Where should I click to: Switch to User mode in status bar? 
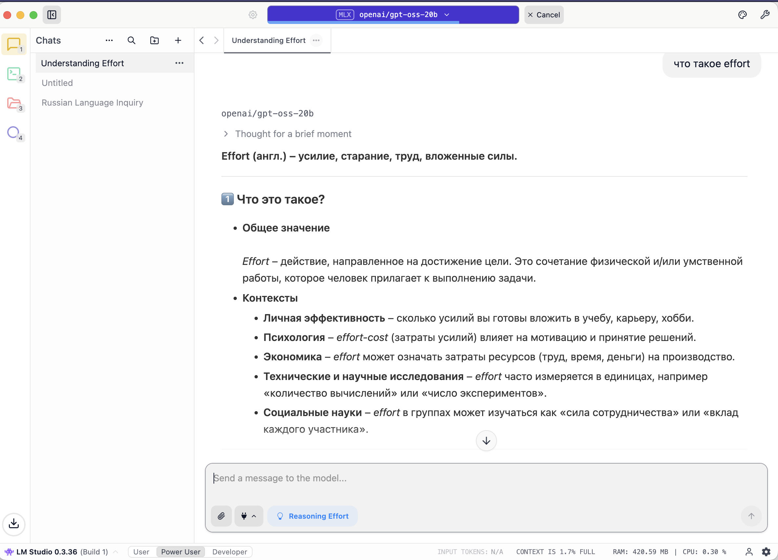(x=141, y=551)
